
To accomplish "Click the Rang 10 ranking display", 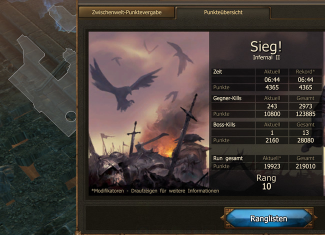I will click(x=266, y=182).
